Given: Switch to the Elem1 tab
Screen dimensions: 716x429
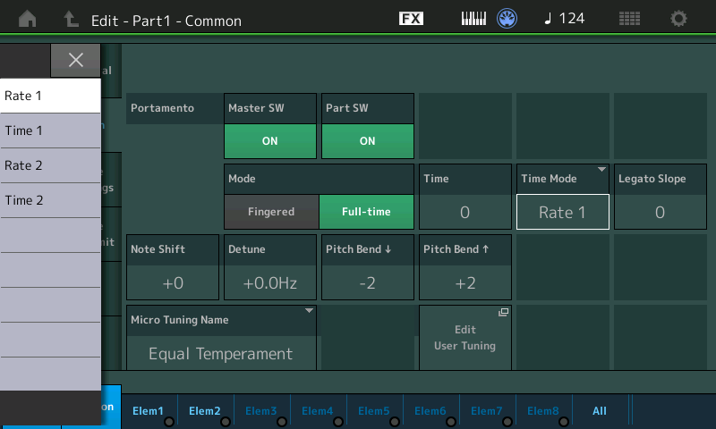Looking at the screenshot, I should (x=148, y=411).
